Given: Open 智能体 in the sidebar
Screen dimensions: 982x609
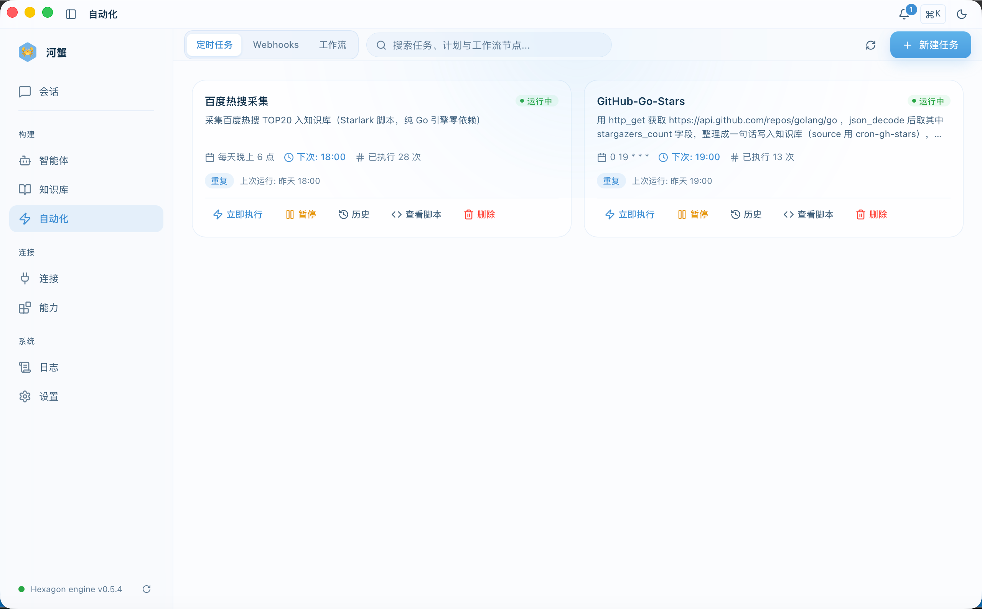Looking at the screenshot, I should tap(86, 160).
